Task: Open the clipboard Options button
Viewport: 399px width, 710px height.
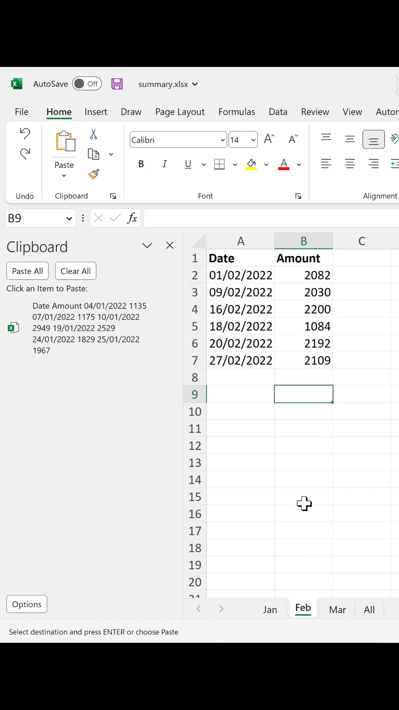Action: (27, 604)
